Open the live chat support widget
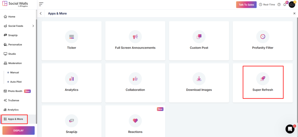 (x=290, y=129)
